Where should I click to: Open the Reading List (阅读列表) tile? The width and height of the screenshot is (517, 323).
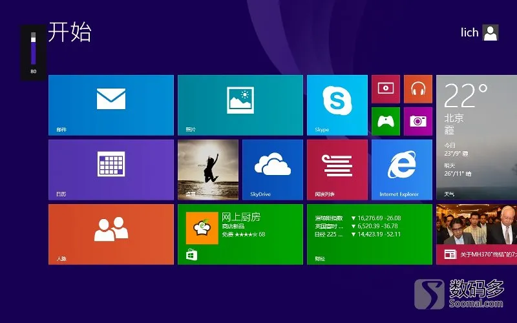click(337, 170)
